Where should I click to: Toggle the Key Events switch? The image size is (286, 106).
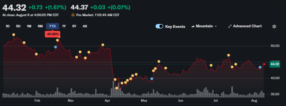tap(159, 26)
